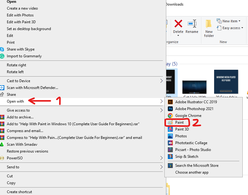Select Create a new video
Image resolution: width=248 pixels, height=195 pixels.
(22, 8)
